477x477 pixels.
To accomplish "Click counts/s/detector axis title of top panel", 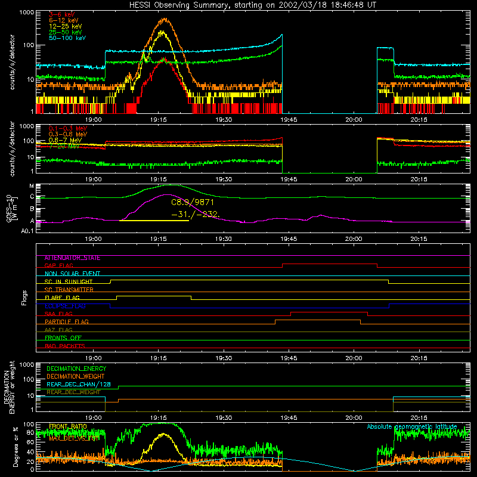I will 12,62.
